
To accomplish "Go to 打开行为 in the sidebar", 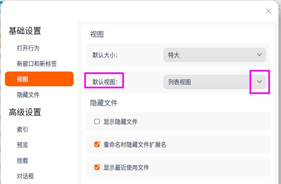I will (28, 48).
